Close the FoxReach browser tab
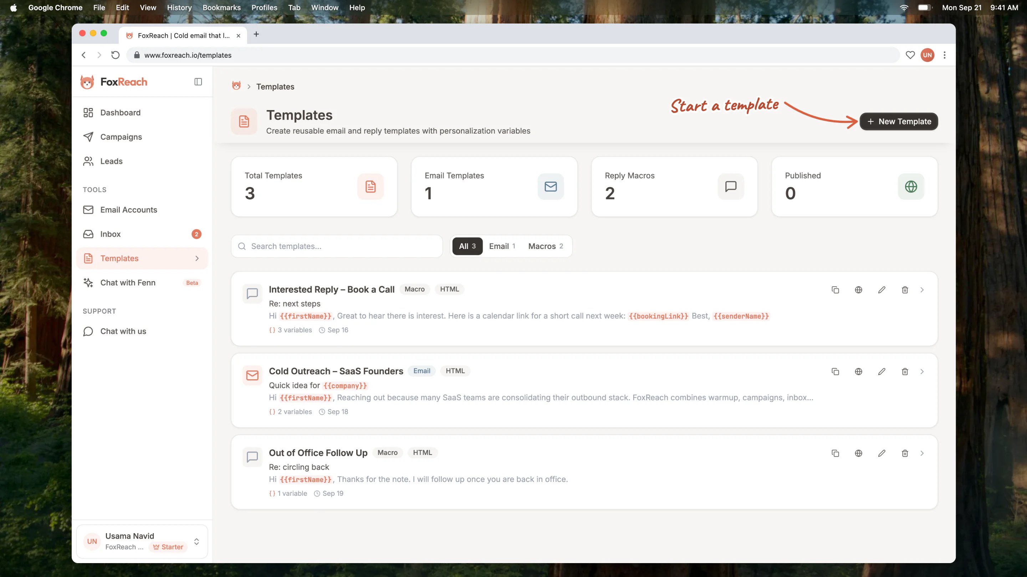The image size is (1027, 577). pos(239,36)
